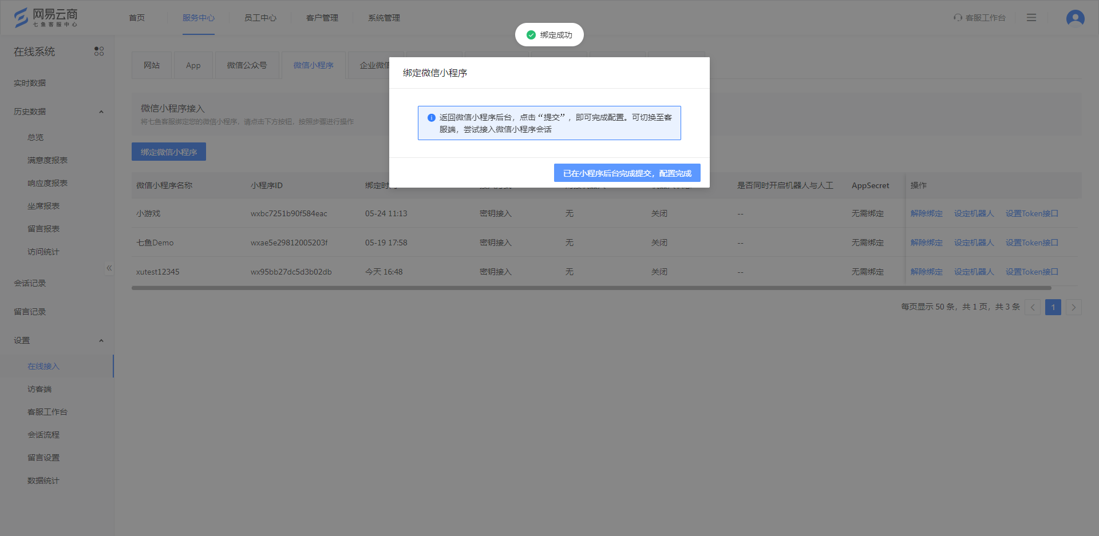
Task: Open 访客端 under 设置
Action: click(x=39, y=389)
